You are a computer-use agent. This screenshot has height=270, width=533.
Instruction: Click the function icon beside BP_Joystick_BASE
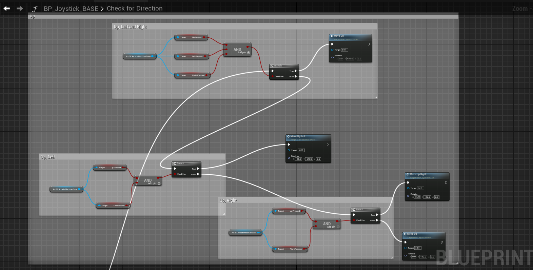pyautogui.click(x=35, y=8)
